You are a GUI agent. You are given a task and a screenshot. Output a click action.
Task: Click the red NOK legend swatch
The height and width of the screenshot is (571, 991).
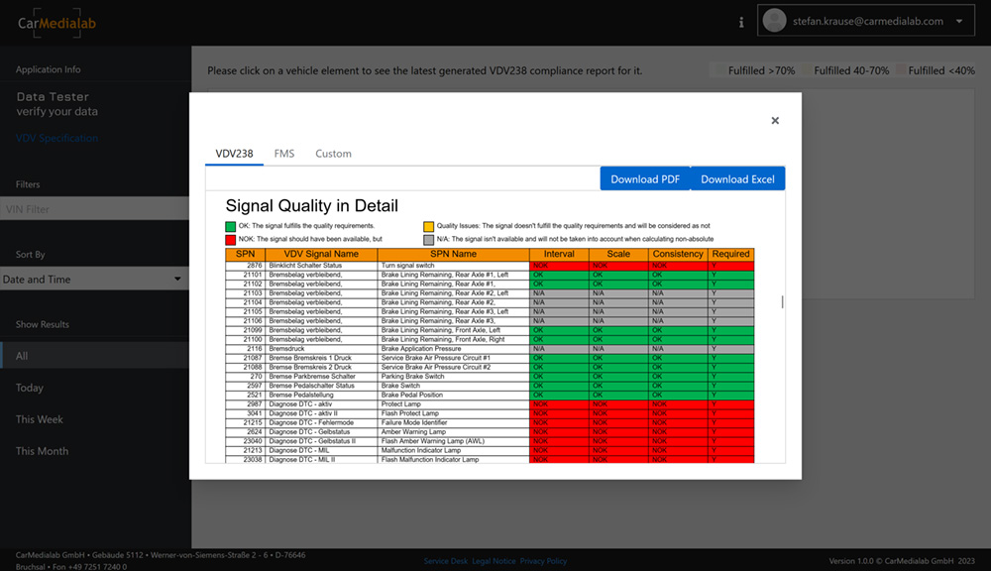230,240
